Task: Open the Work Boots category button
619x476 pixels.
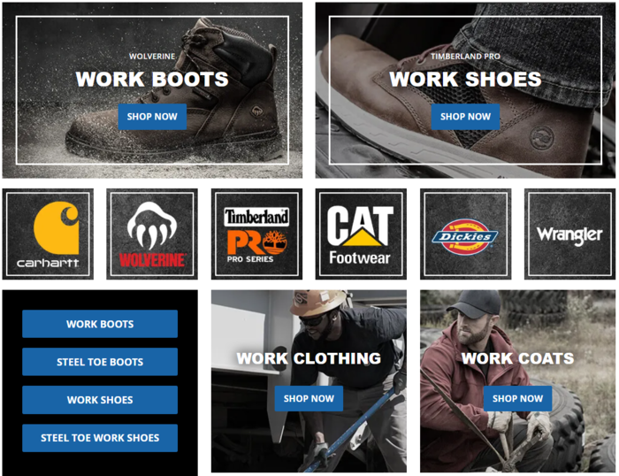Action: 100,324
